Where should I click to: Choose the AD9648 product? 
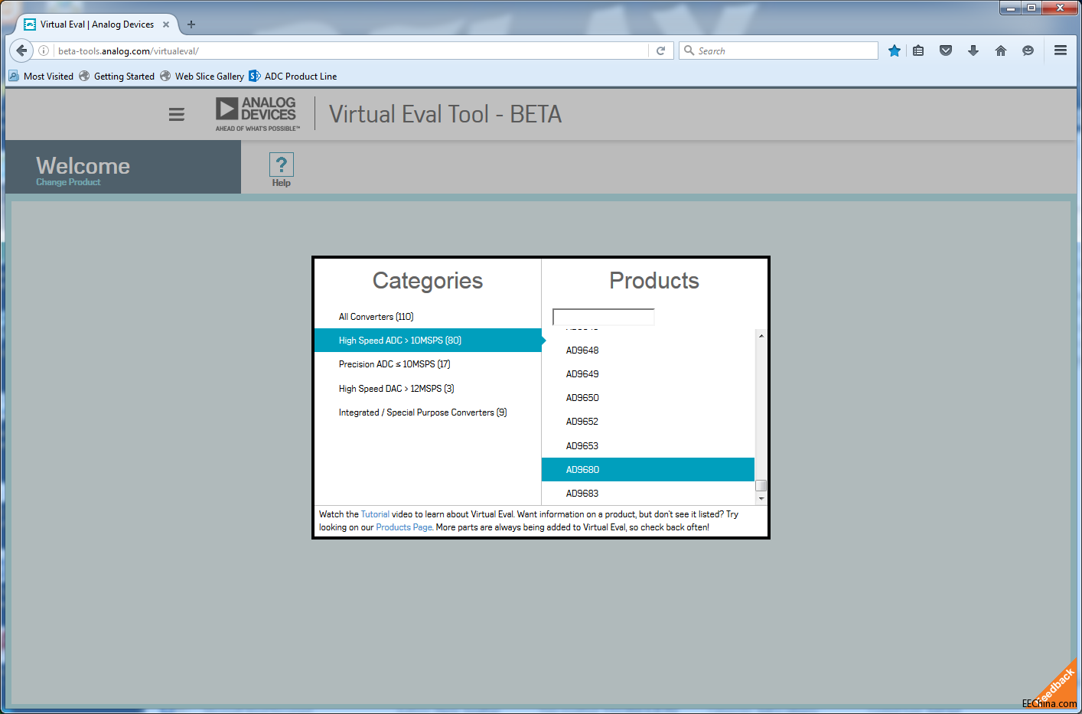point(648,350)
